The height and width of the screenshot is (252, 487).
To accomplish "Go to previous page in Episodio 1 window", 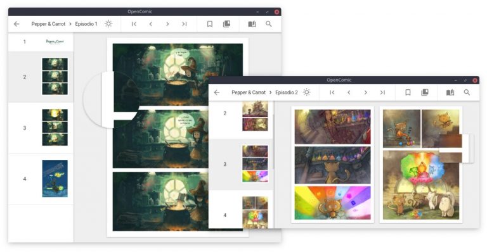I will 151,24.
